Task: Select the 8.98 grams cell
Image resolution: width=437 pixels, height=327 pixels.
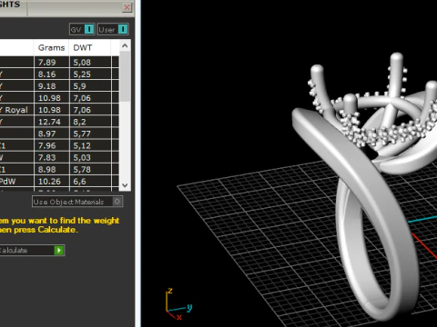Action: 52,169
